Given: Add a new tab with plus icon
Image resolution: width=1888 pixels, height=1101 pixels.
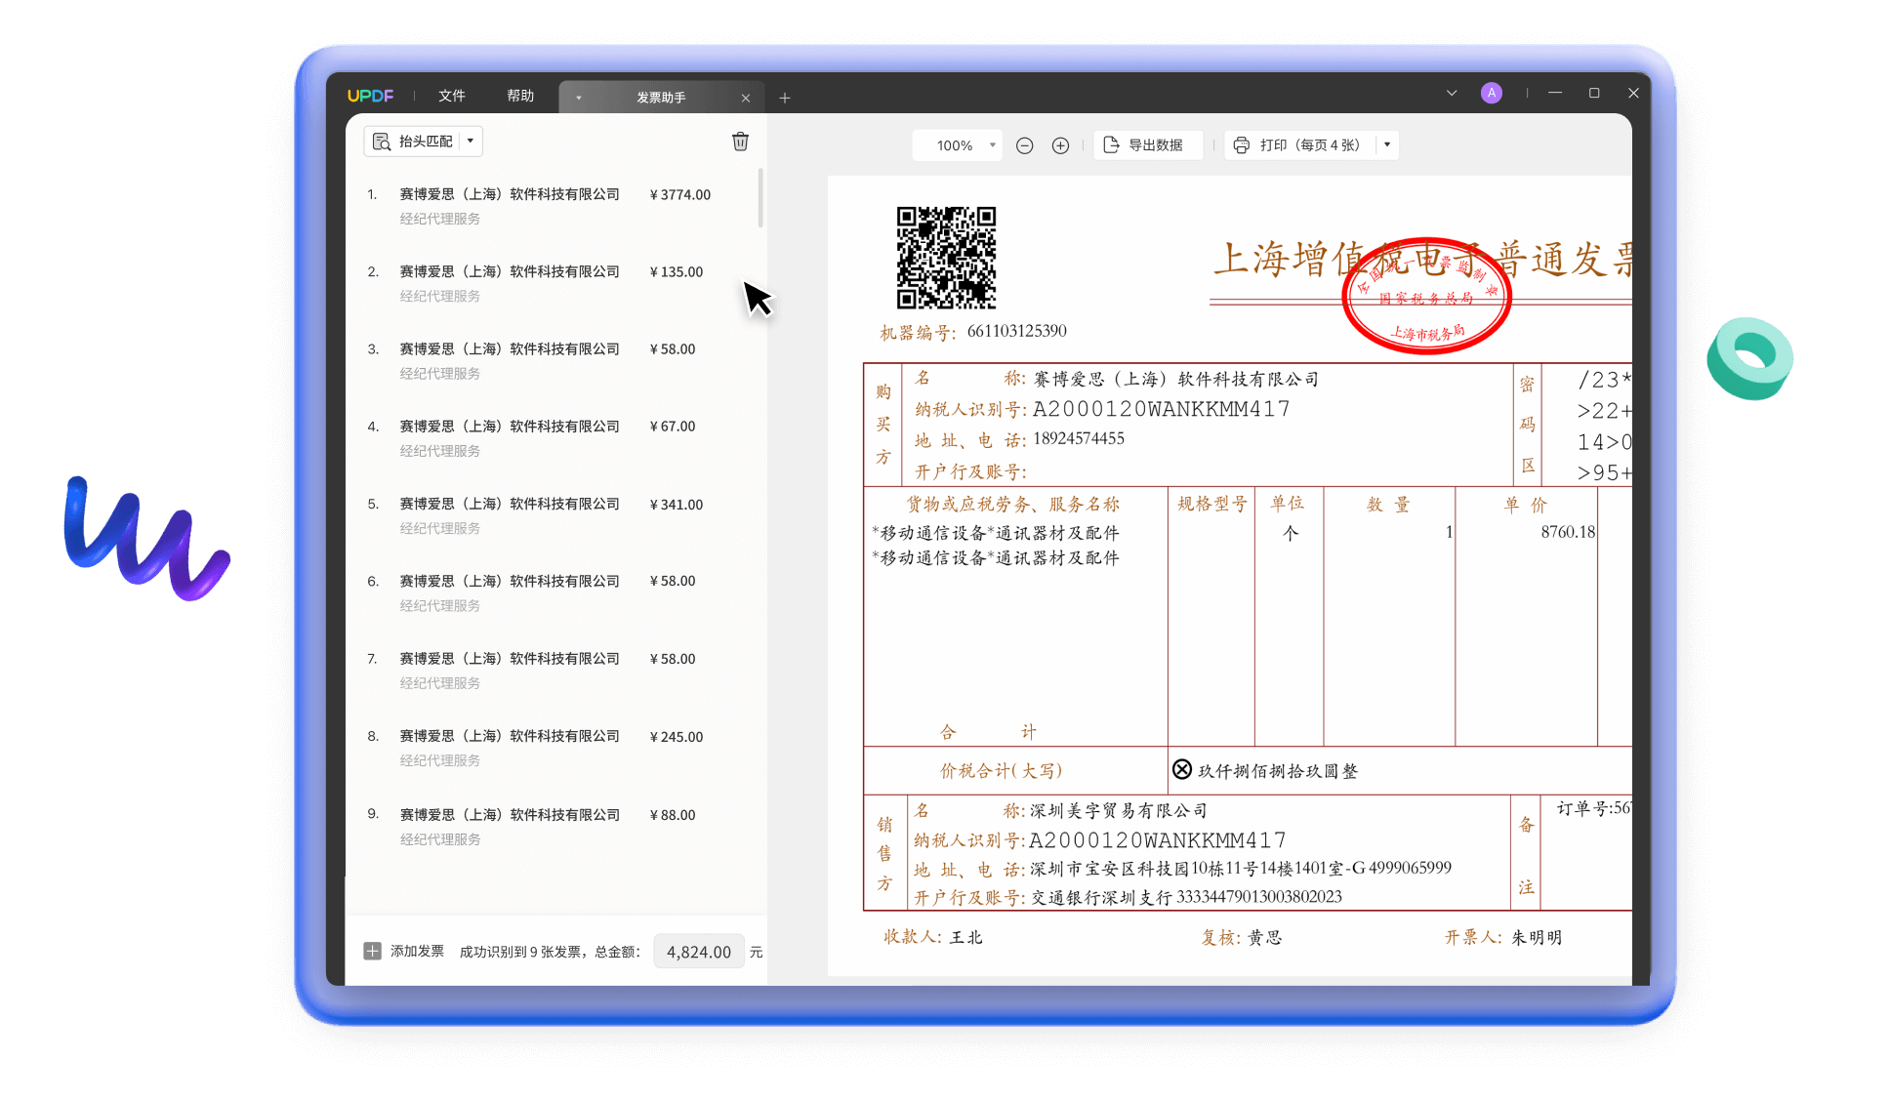Looking at the screenshot, I should click(x=785, y=98).
